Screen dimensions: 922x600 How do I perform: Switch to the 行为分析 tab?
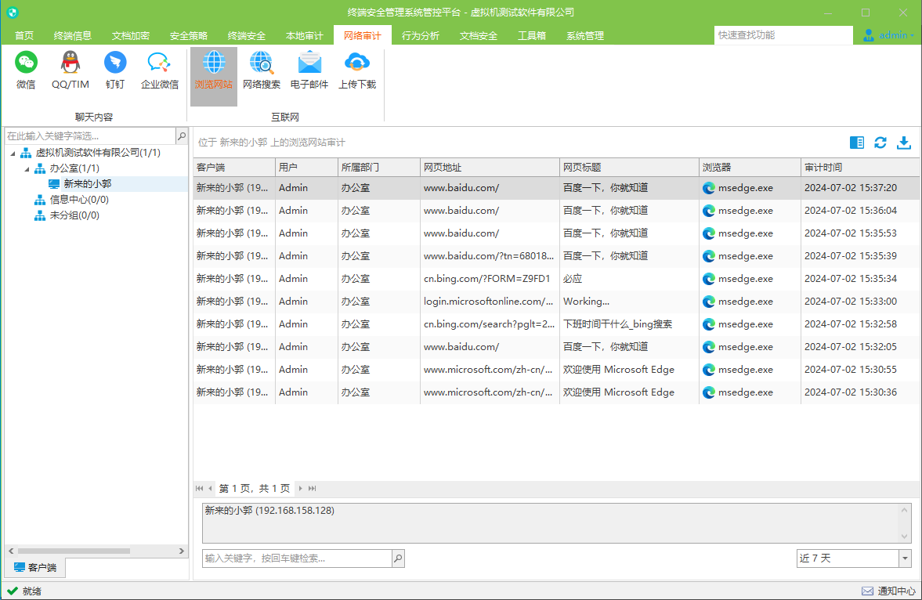(421, 35)
